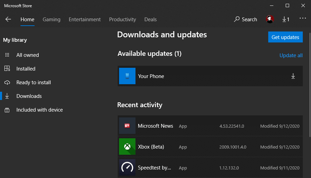The height and width of the screenshot is (178, 311).
Task: Click the Speedtest app icon
Action: 127,167
